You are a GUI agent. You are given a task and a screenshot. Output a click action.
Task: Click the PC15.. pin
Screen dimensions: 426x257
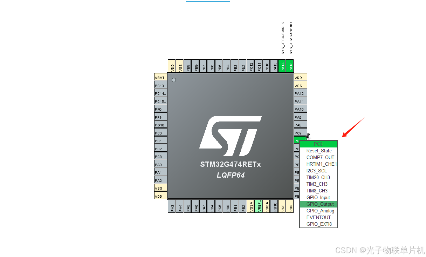coord(161,101)
